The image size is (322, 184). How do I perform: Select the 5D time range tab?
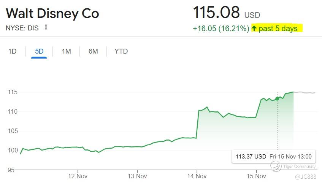(39, 51)
